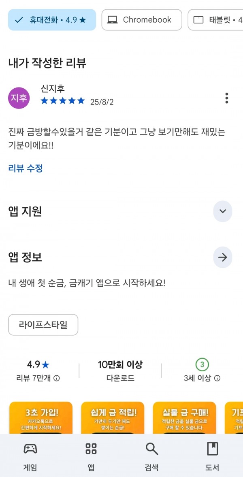Tap the 라이프스타일 category button

(43, 325)
